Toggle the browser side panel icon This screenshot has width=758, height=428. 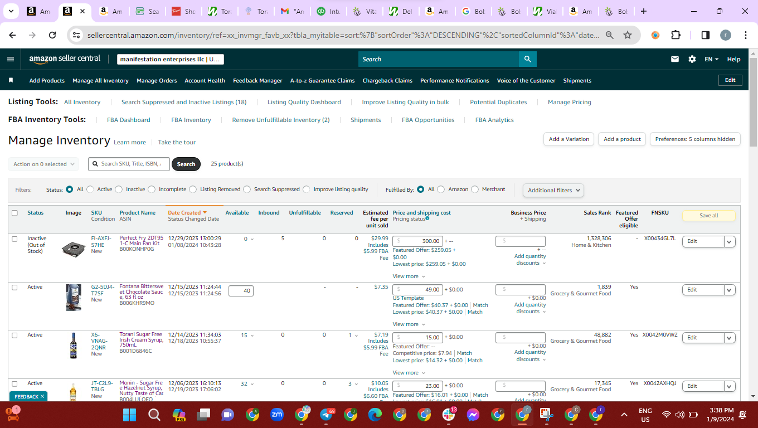(705, 35)
